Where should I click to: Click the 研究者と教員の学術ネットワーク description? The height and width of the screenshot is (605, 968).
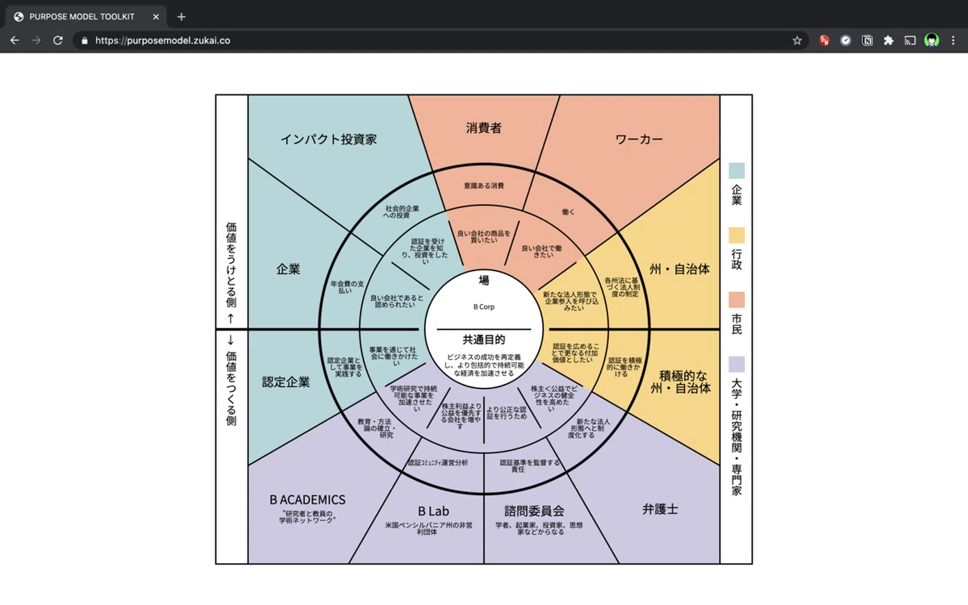click(307, 517)
